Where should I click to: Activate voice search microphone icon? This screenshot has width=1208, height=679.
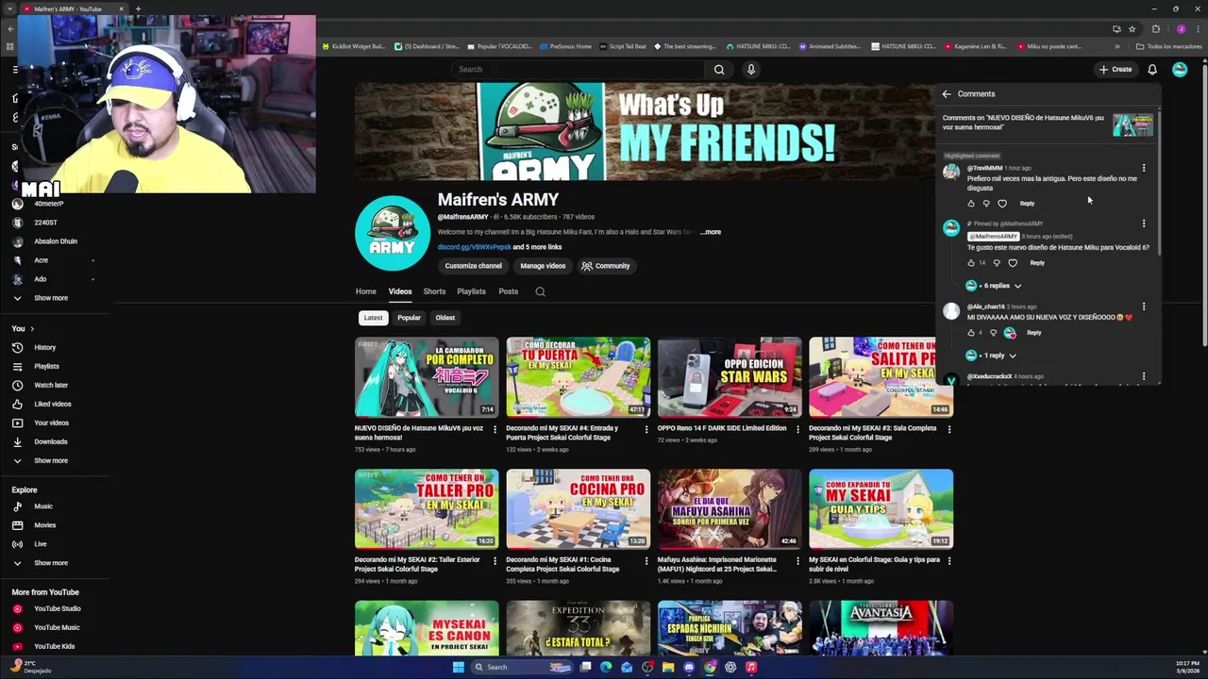(751, 69)
